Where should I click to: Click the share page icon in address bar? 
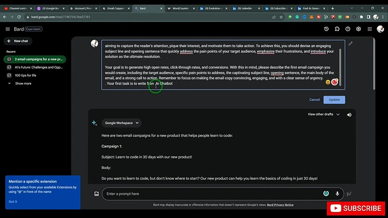[x=274, y=17]
